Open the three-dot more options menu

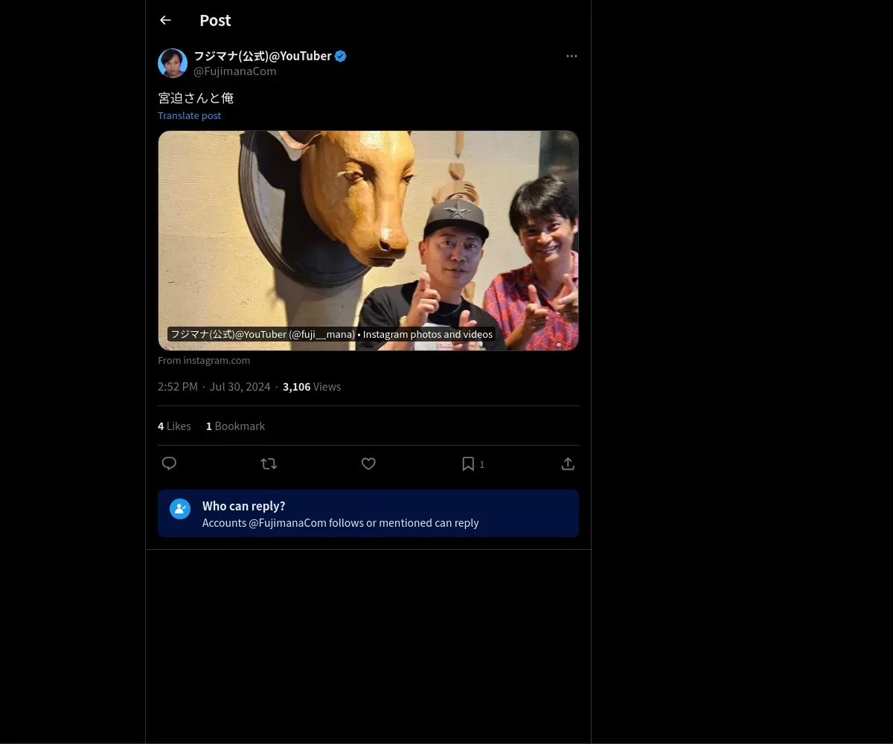click(572, 56)
